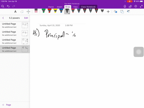Select the Text mode "A" tool
Image resolution: width=144 pixels, height=108 pixels.
point(15,12)
